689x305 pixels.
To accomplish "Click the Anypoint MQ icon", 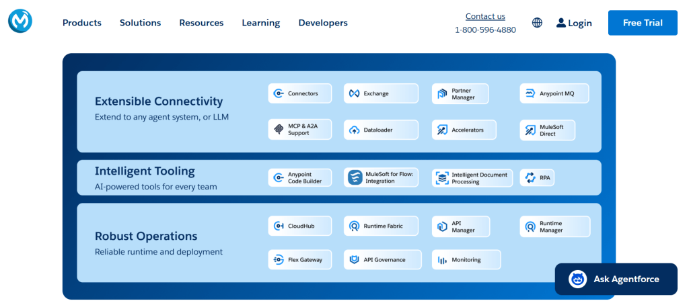I will click(x=530, y=93).
